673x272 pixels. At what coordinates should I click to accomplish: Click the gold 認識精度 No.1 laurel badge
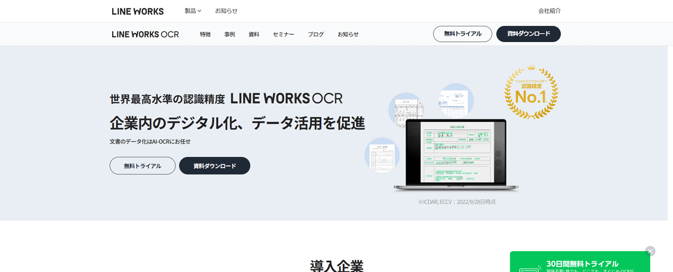click(531, 93)
